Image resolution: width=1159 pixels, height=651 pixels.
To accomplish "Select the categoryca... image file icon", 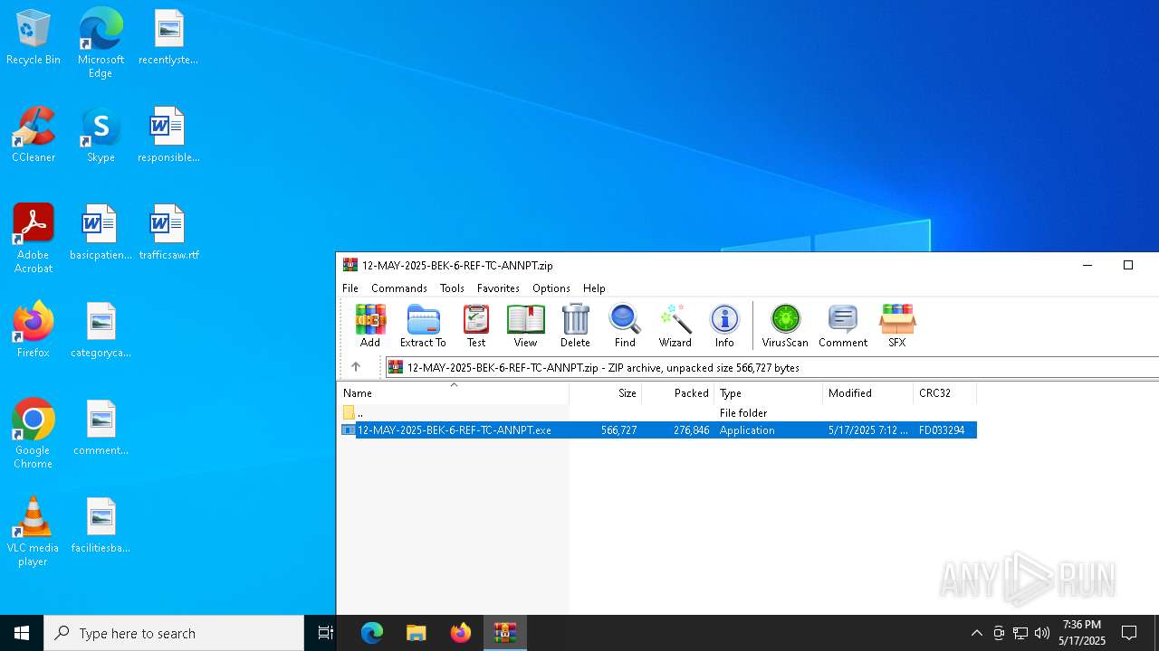I will tap(101, 329).
